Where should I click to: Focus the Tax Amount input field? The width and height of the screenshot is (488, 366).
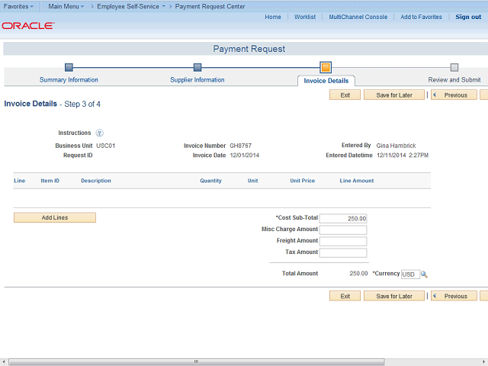[x=343, y=252]
